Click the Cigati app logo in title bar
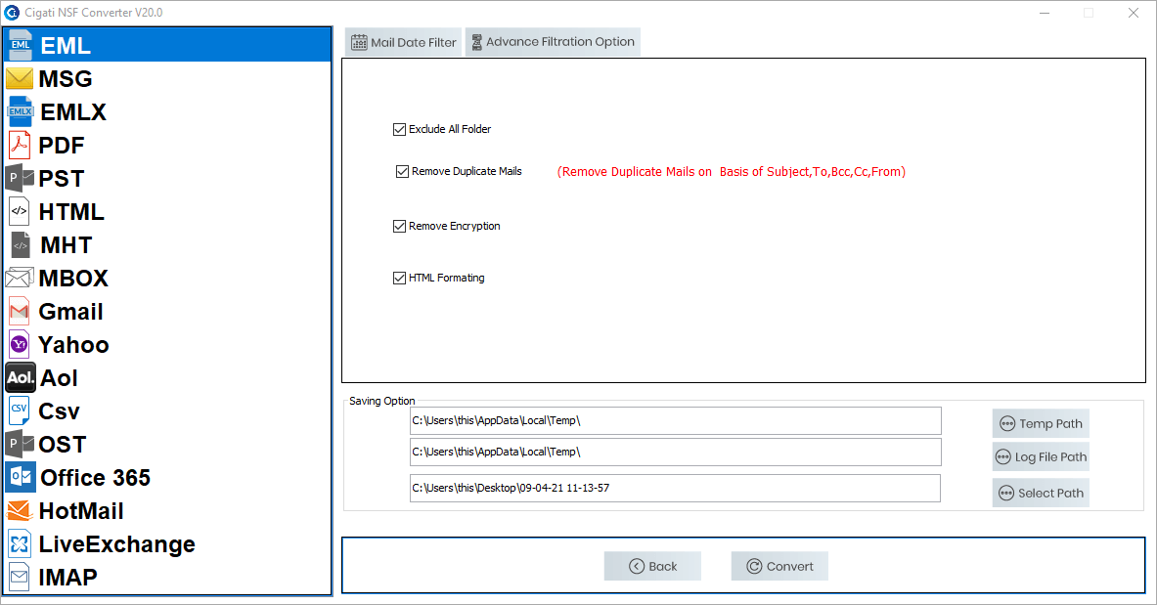 [12, 13]
